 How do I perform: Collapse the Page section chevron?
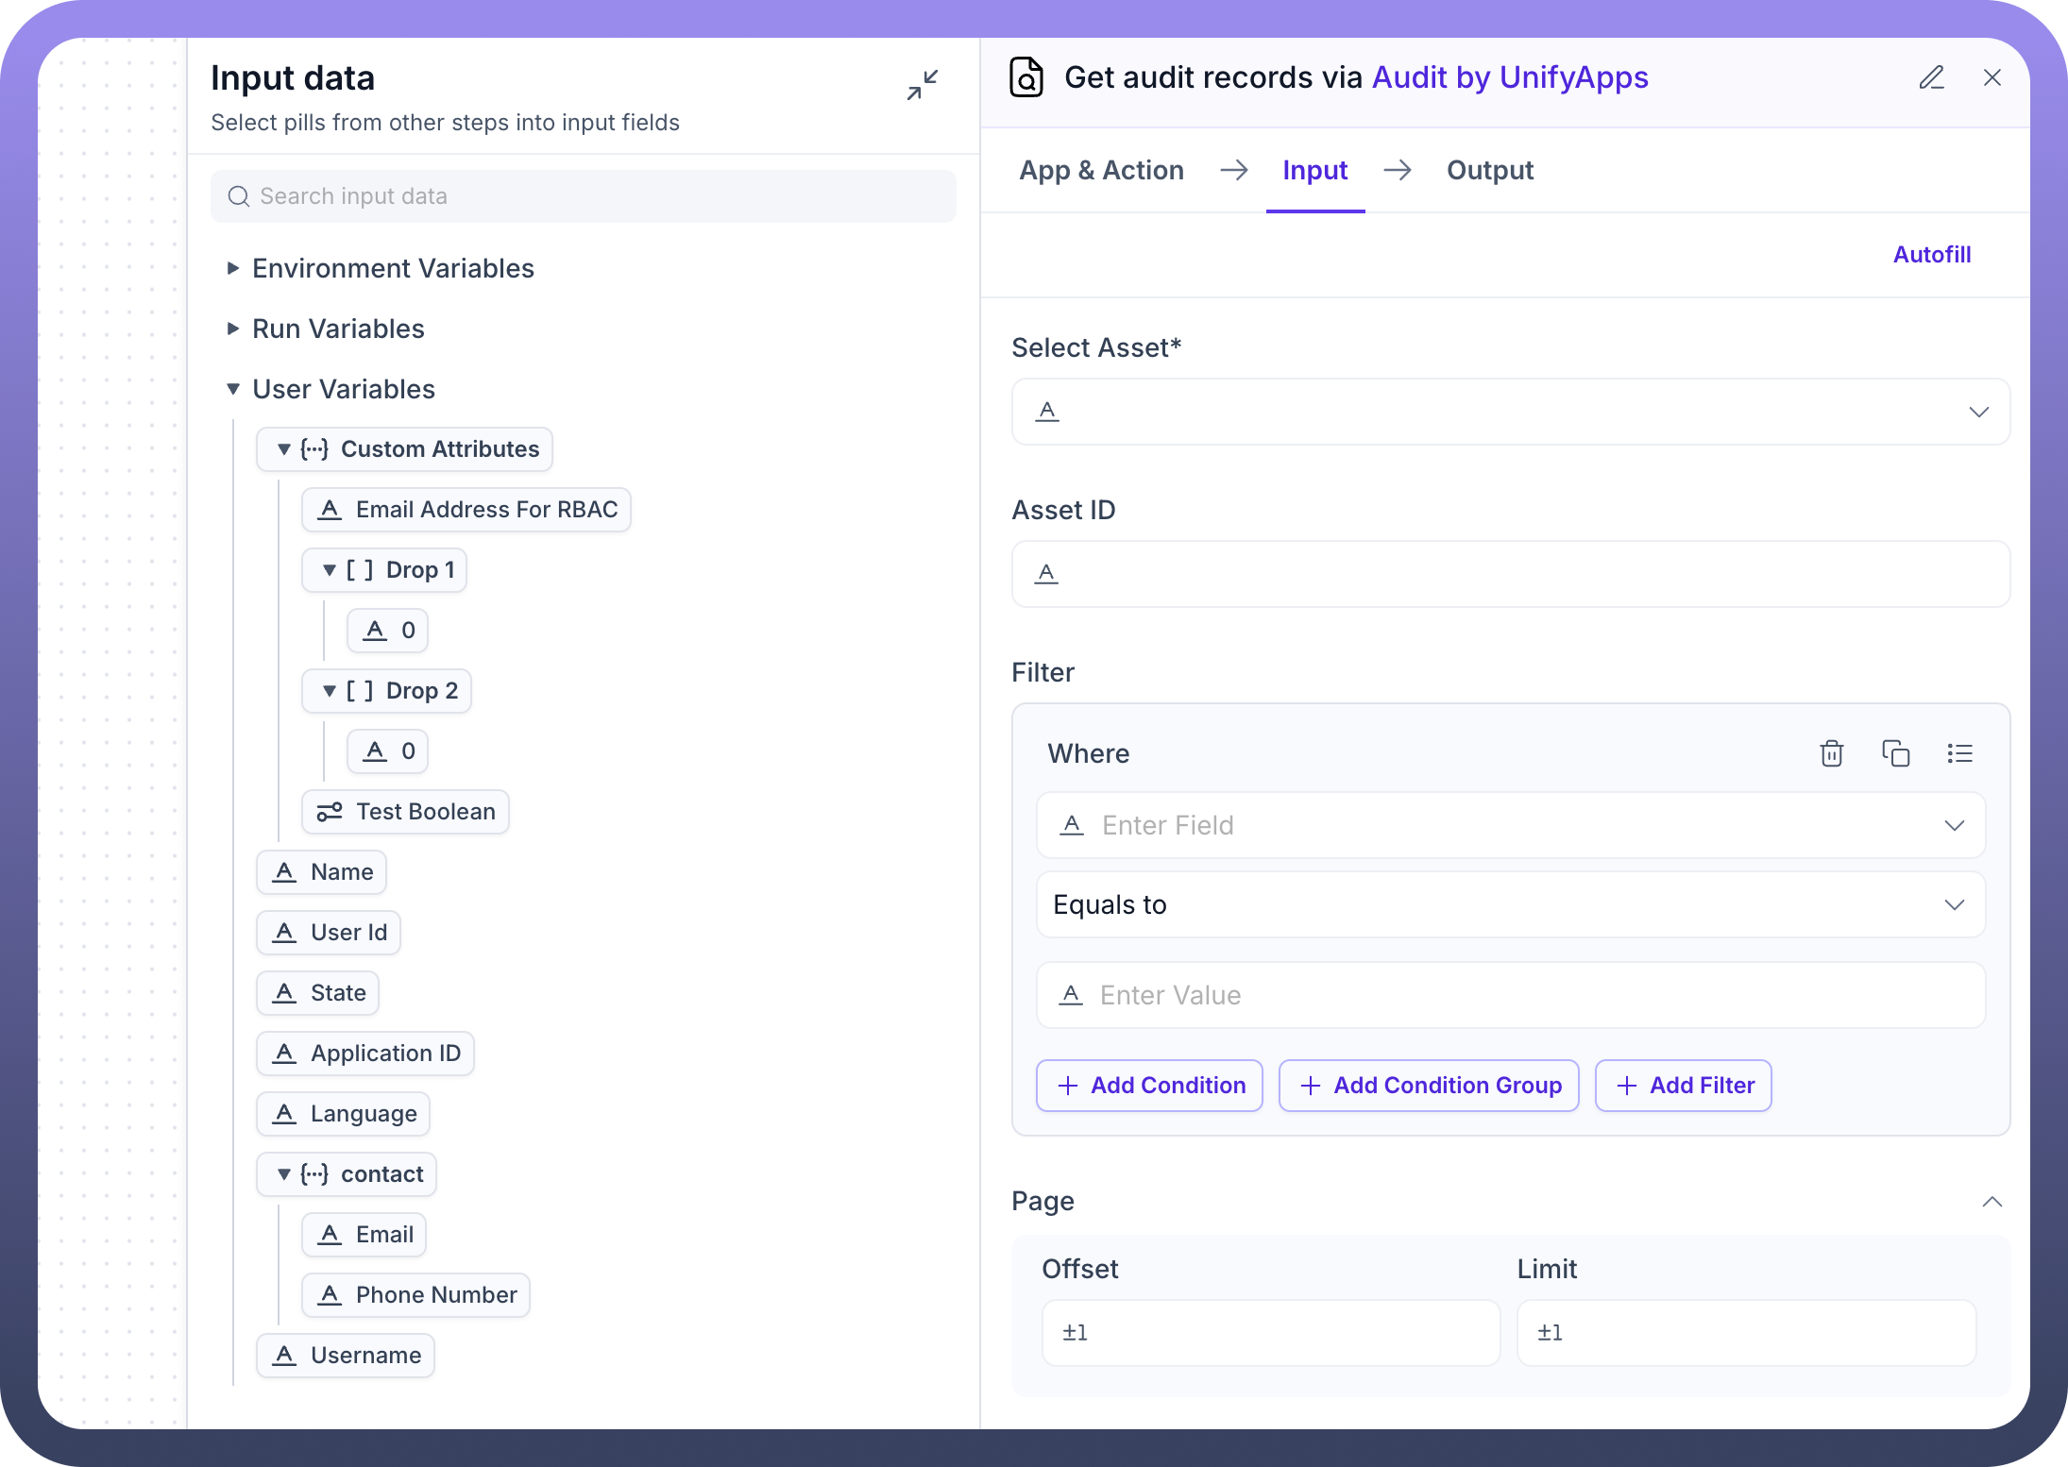point(1992,1201)
